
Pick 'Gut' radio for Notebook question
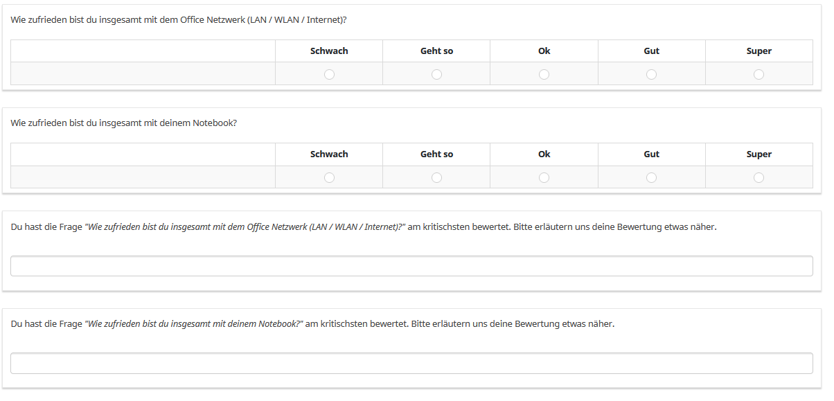pyautogui.click(x=651, y=177)
